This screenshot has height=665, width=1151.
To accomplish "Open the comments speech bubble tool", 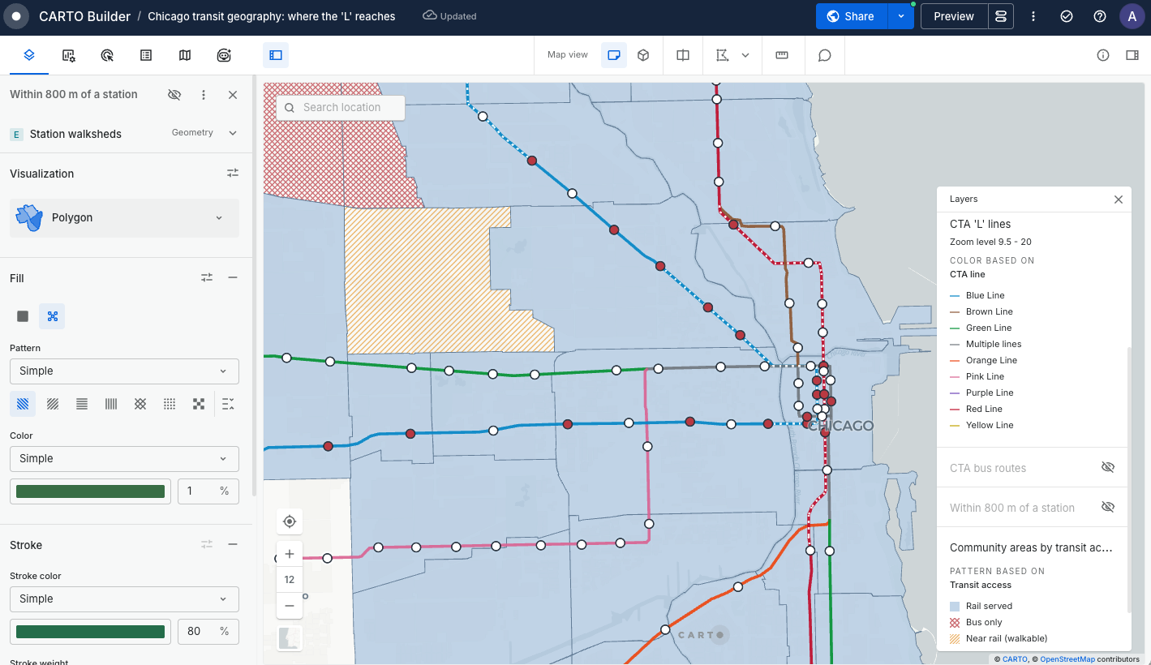I will pos(824,55).
